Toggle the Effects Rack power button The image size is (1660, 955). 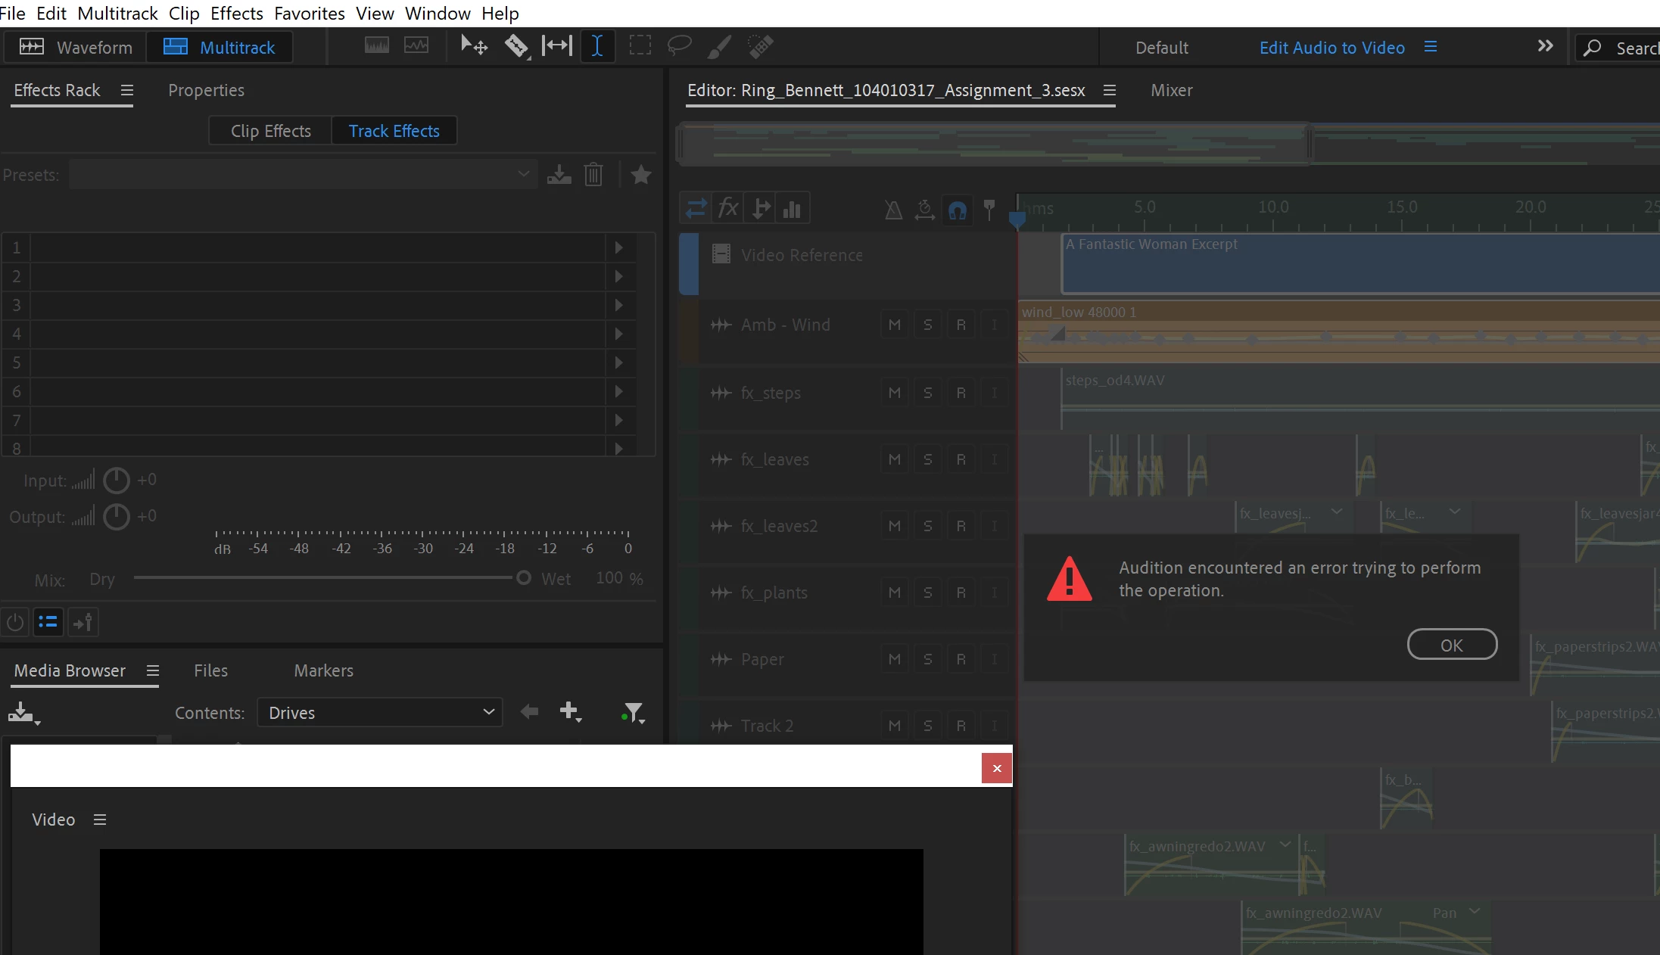15,622
